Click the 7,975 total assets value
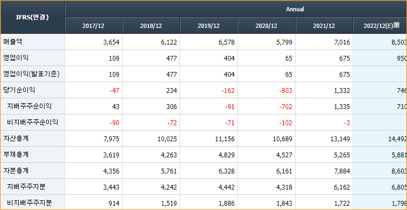The height and width of the screenshot is (210, 407). pyautogui.click(x=111, y=139)
